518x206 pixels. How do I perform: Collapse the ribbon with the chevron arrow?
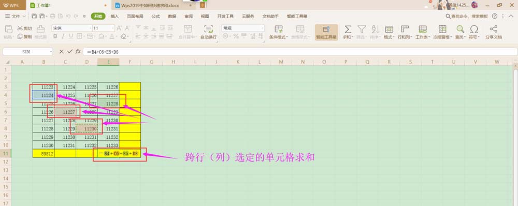[512, 16]
